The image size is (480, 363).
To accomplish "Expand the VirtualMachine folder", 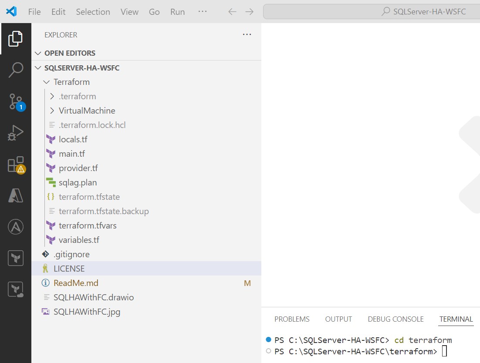I will pos(52,111).
